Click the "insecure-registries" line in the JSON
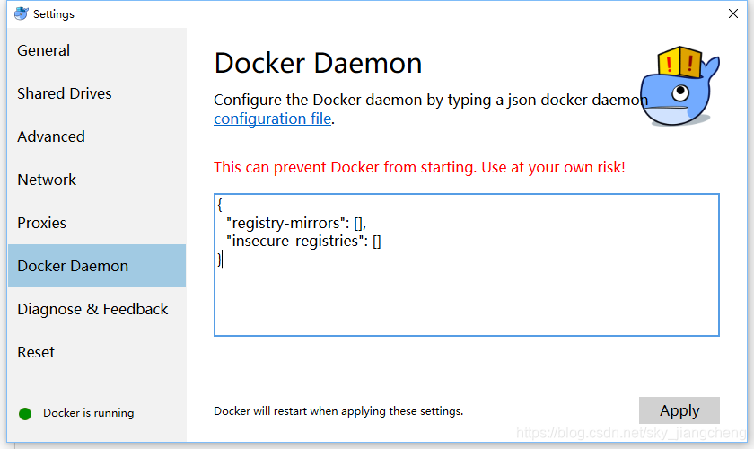Viewport: 754px width, 449px height. click(x=303, y=241)
